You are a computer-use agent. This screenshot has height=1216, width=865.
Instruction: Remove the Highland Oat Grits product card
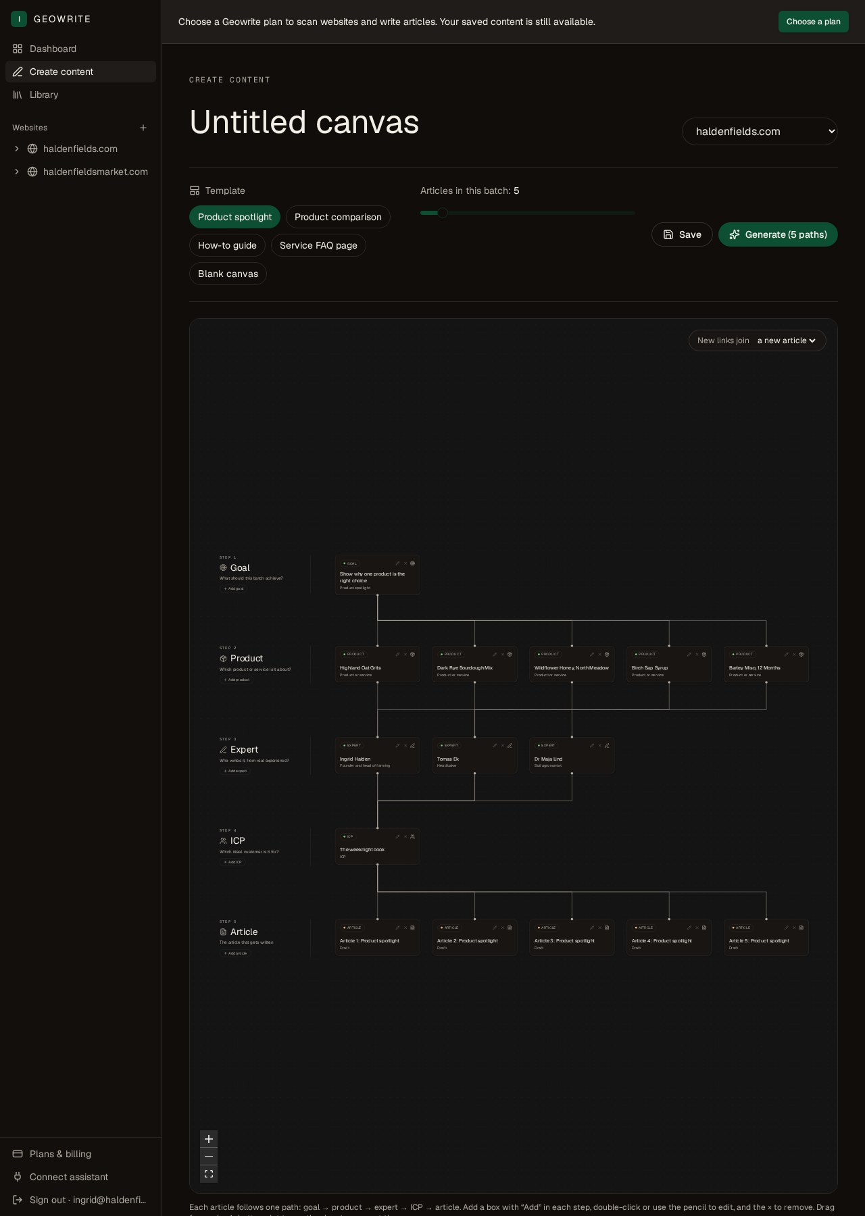coord(405,654)
